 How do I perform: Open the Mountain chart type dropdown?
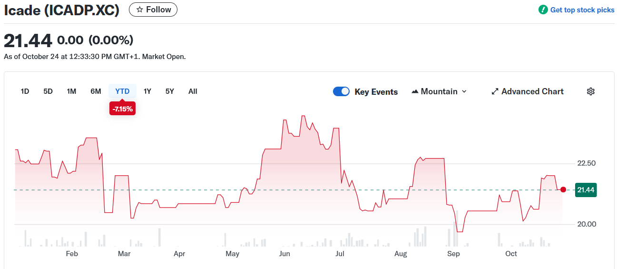[439, 91]
